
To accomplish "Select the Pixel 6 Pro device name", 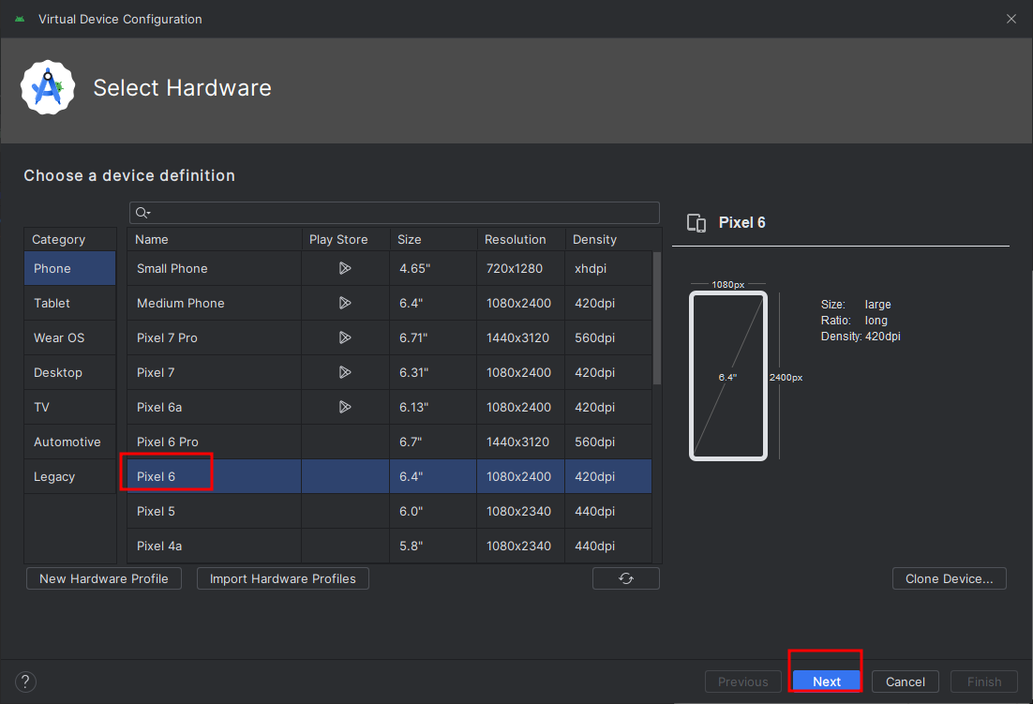I will (168, 442).
